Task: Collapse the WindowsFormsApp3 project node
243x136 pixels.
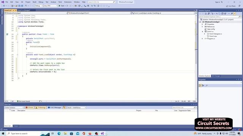Action: coord(200,22)
